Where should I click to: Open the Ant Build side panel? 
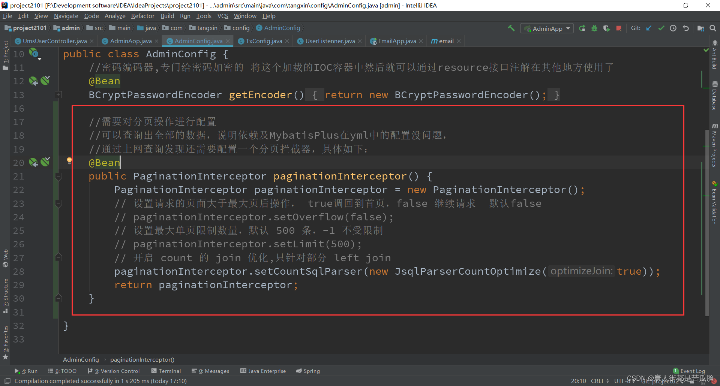coord(715,54)
